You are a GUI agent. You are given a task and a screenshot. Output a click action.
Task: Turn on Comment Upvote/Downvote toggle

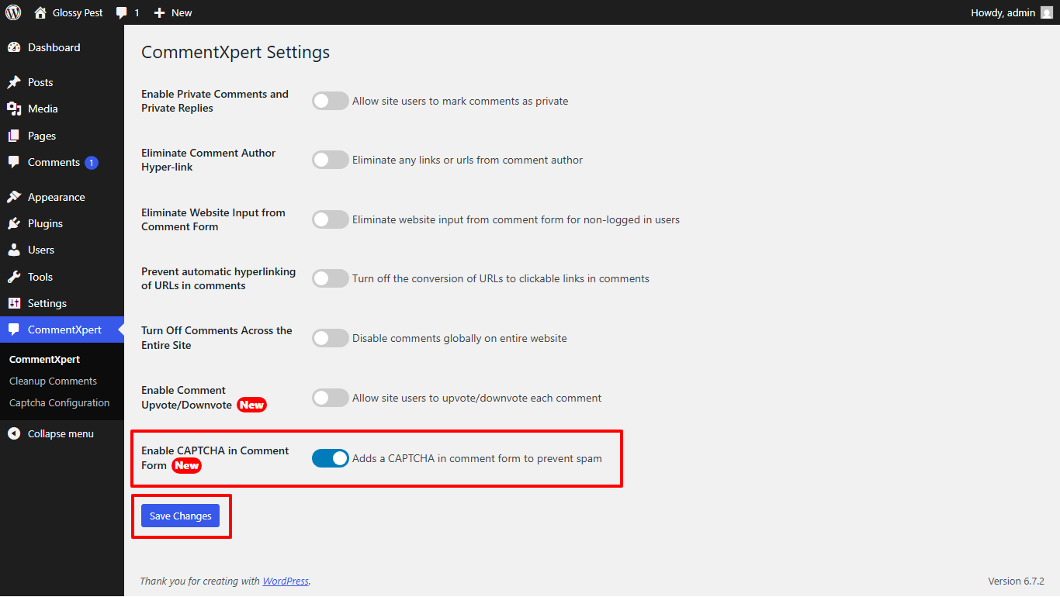[x=331, y=398]
